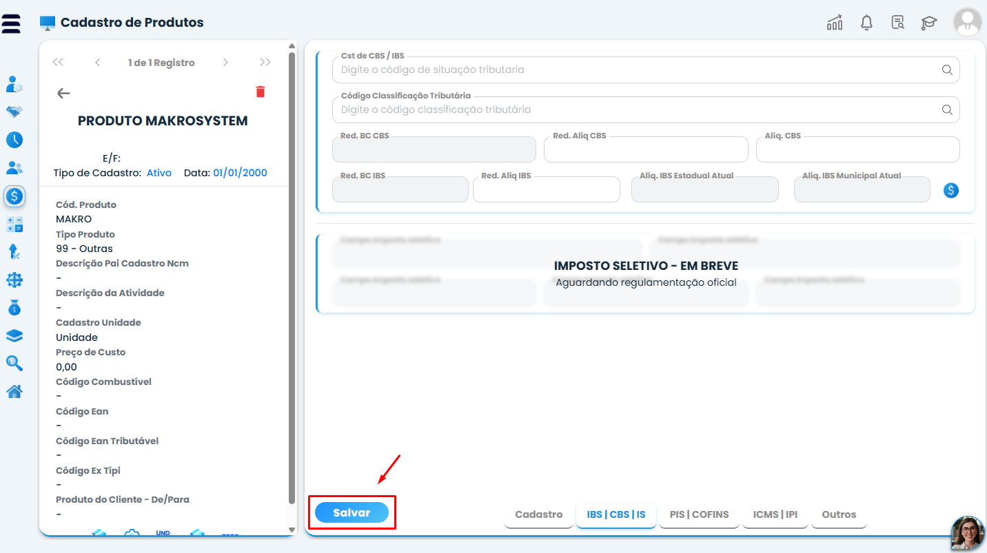Viewport: 987px width, 553px height.
Task: Click the Salvar button
Action: [x=352, y=512]
